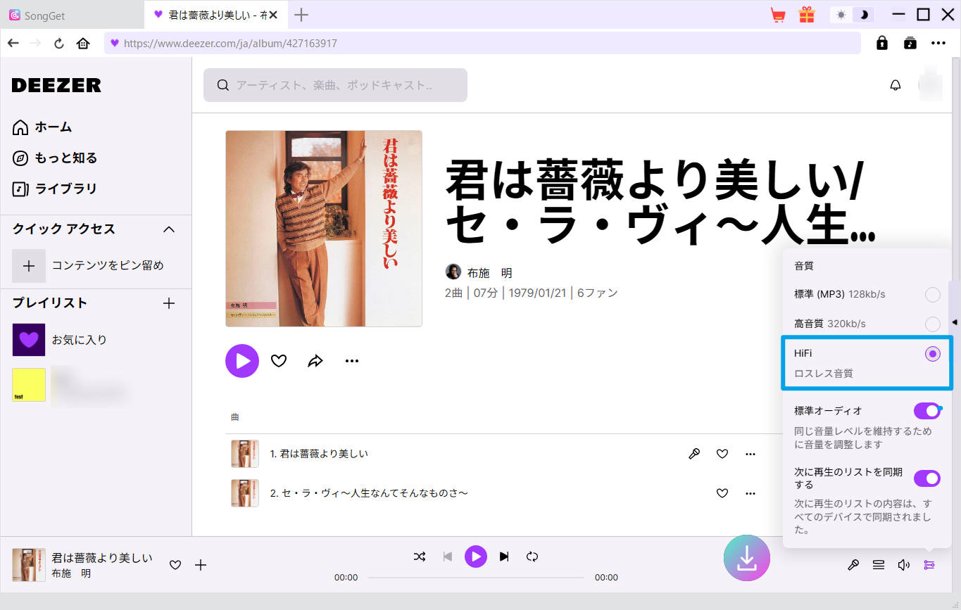
Task: Open album more options menu
Action: point(352,361)
